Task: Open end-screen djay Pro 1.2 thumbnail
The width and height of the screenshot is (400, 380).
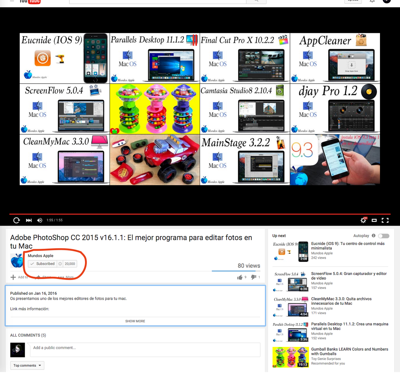Action: (x=335, y=109)
